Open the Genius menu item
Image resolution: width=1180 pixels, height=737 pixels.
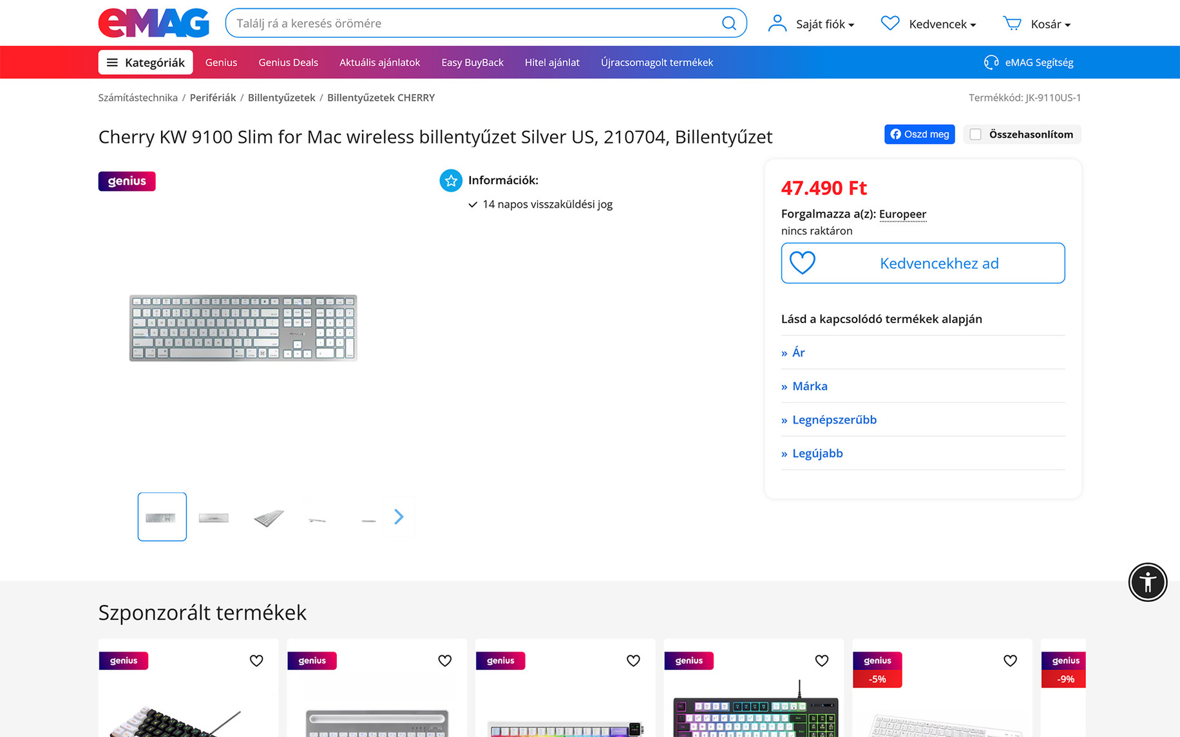click(x=221, y=62)
